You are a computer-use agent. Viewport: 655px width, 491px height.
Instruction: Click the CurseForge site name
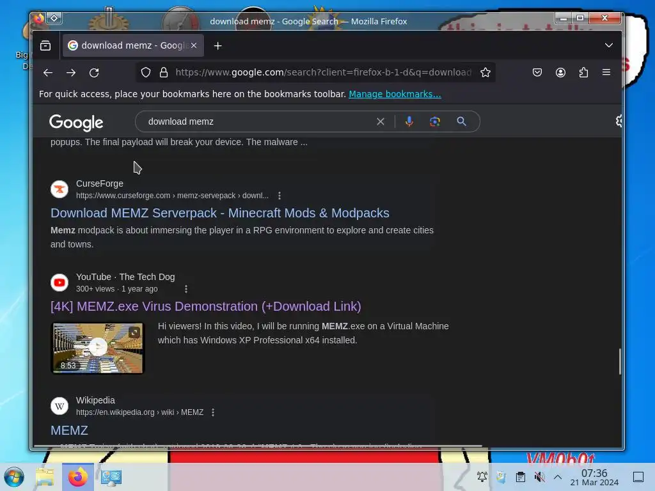coord(99,183)
